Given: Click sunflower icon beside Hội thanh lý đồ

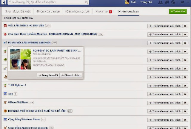Looking at the screenshot, I should pos(5,111).
